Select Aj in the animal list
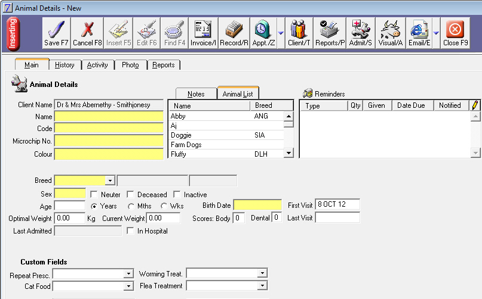Viewport: 482px width, 299px height. tap(226, 126)
